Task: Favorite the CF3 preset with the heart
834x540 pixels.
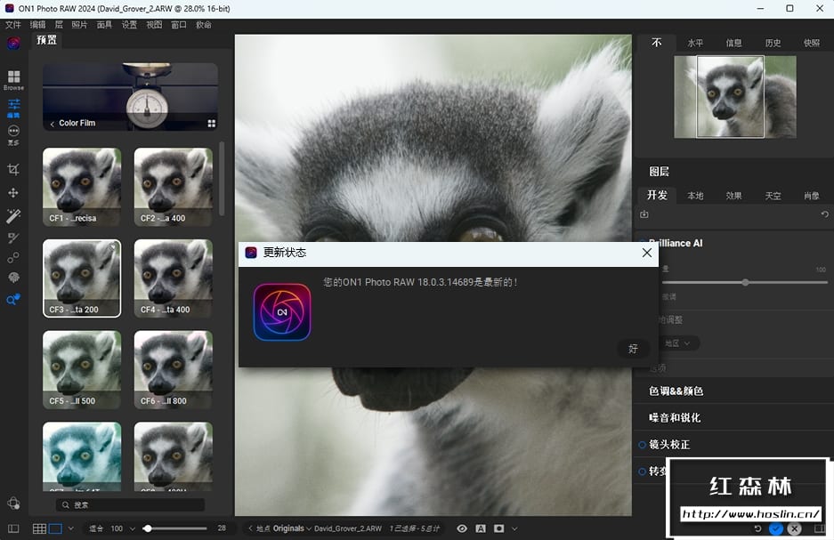Action: click(x=114, y=247)
